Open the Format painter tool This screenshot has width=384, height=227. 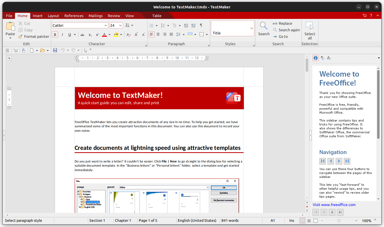(x=34, y=36)
